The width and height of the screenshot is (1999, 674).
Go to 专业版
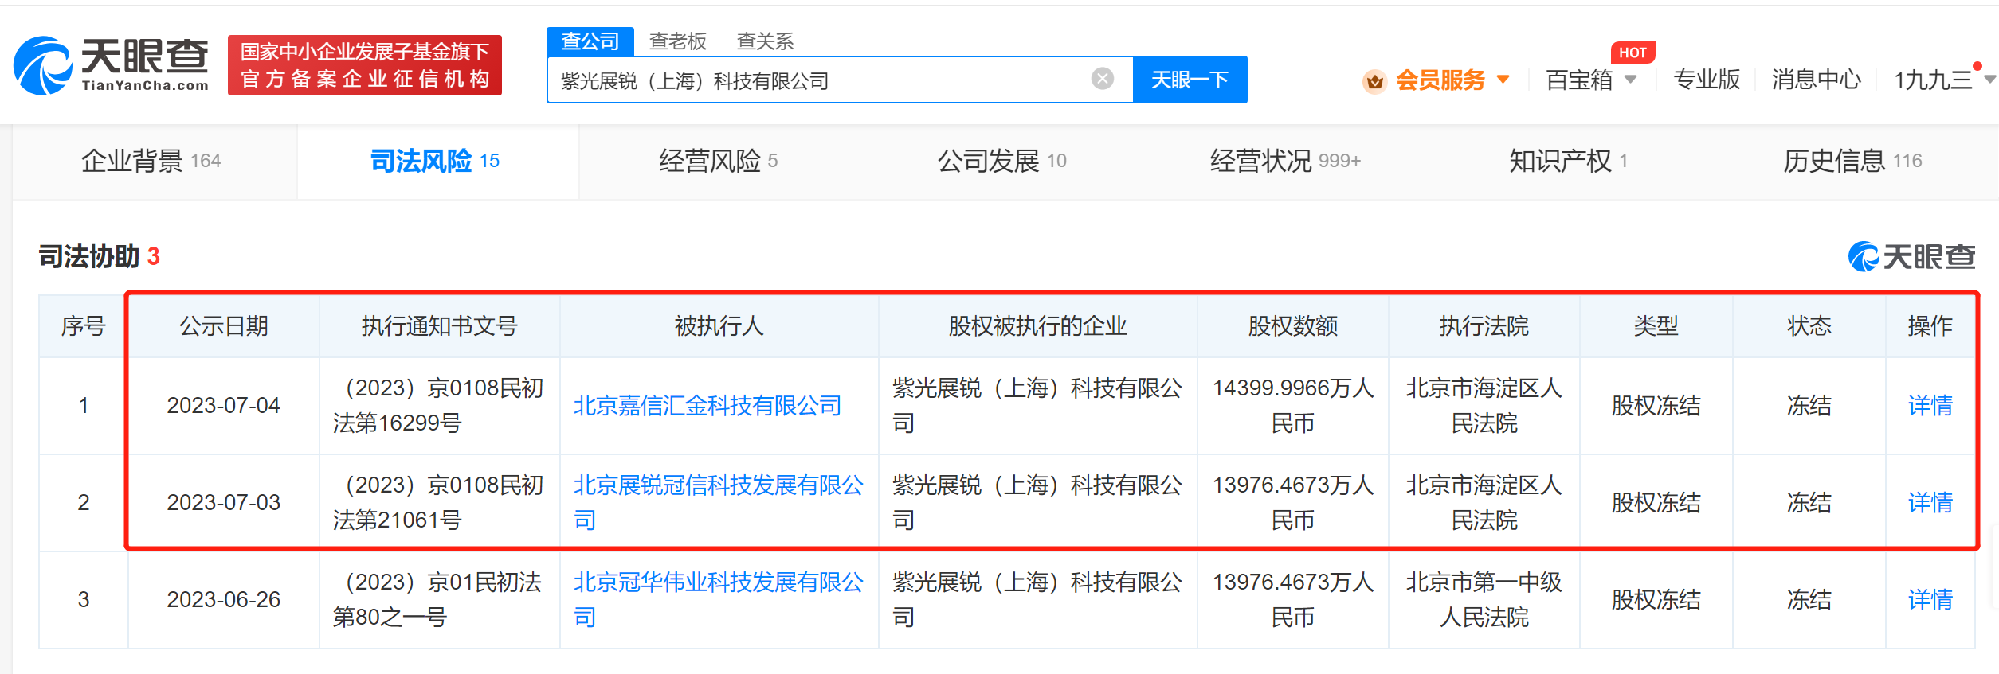coord(1707,80)
